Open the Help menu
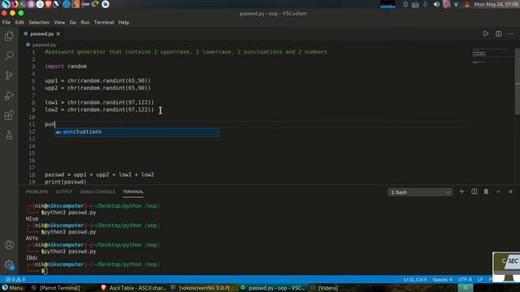Image resolution: width=520 pixels, height=292 pixels. click(x=123, y=22)
